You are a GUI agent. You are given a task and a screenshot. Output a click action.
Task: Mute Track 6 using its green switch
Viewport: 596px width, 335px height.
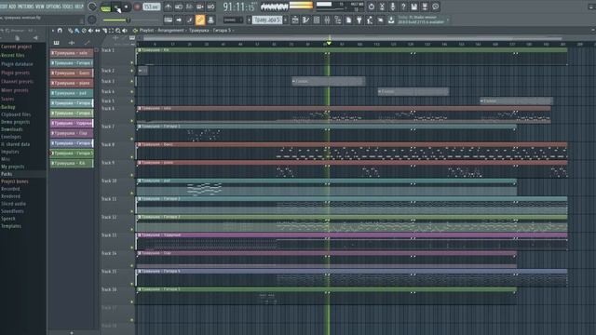[132, 121]
